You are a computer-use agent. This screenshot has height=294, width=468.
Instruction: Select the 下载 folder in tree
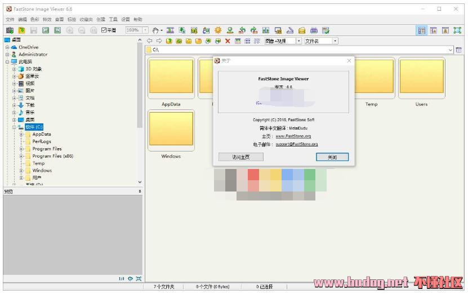coord(30,105)
